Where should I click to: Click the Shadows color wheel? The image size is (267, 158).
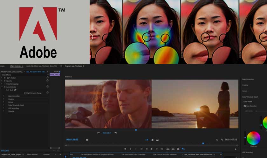point(253,138)
